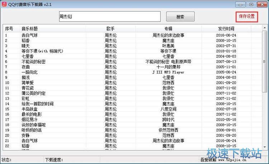Click album 八度空间
This screenshot has height=164, width=269.
pyautogui.click(x=168, y=109)
